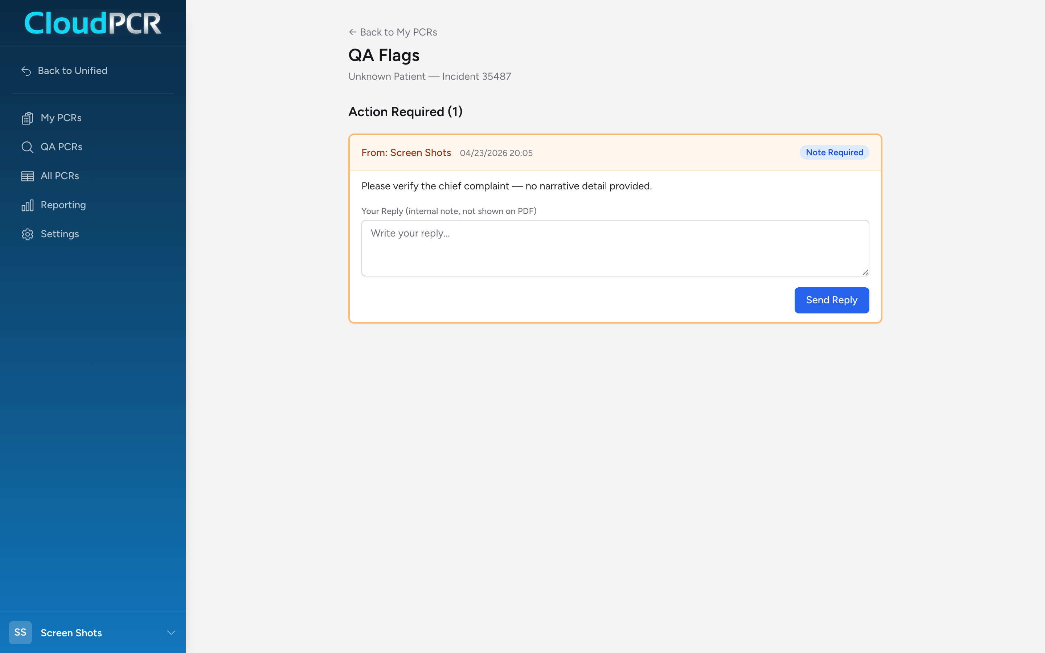
Task: Open All PCRs in the sidebar
Action: point(93,176)
